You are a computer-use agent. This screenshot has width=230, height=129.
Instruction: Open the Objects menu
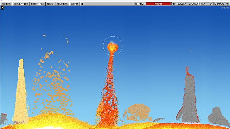pyautogui.click(x=62, y=4)
